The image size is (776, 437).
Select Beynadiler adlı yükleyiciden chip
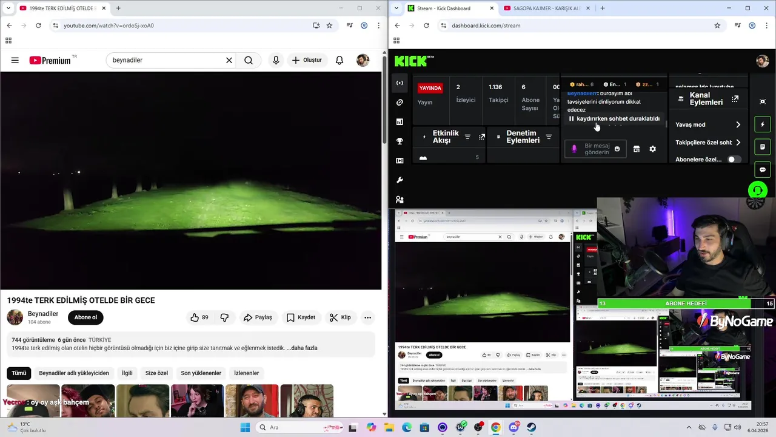coord(74,373)
